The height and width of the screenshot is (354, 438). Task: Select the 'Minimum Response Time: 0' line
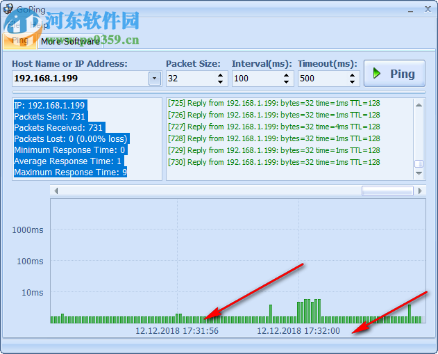[70, 150]
